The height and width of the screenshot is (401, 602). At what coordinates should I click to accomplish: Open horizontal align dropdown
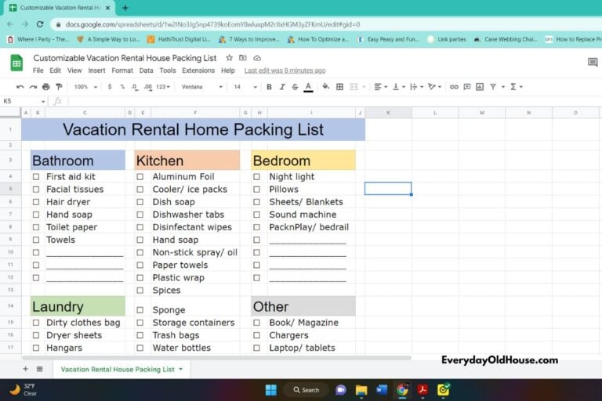[380, 87]
